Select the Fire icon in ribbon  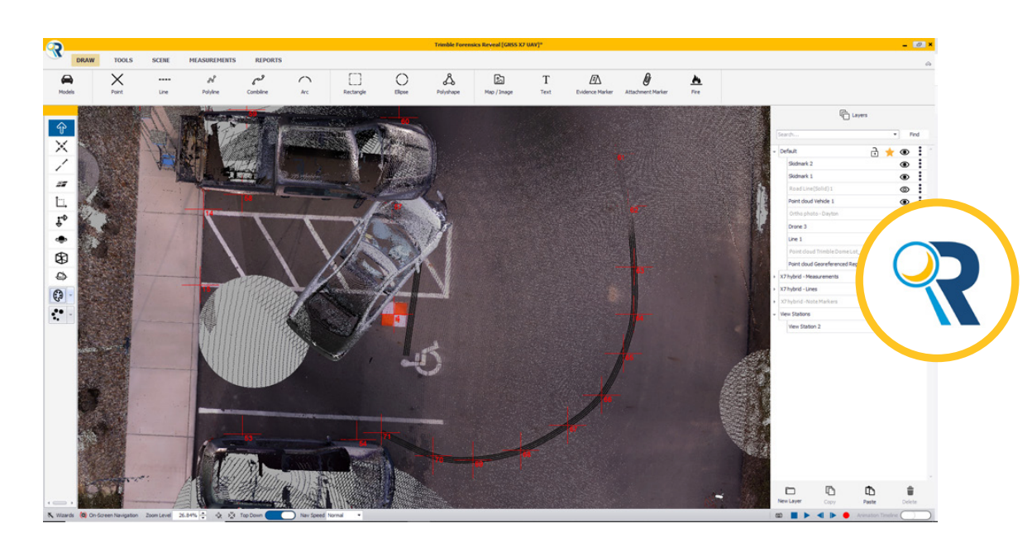tap(695, 83)
